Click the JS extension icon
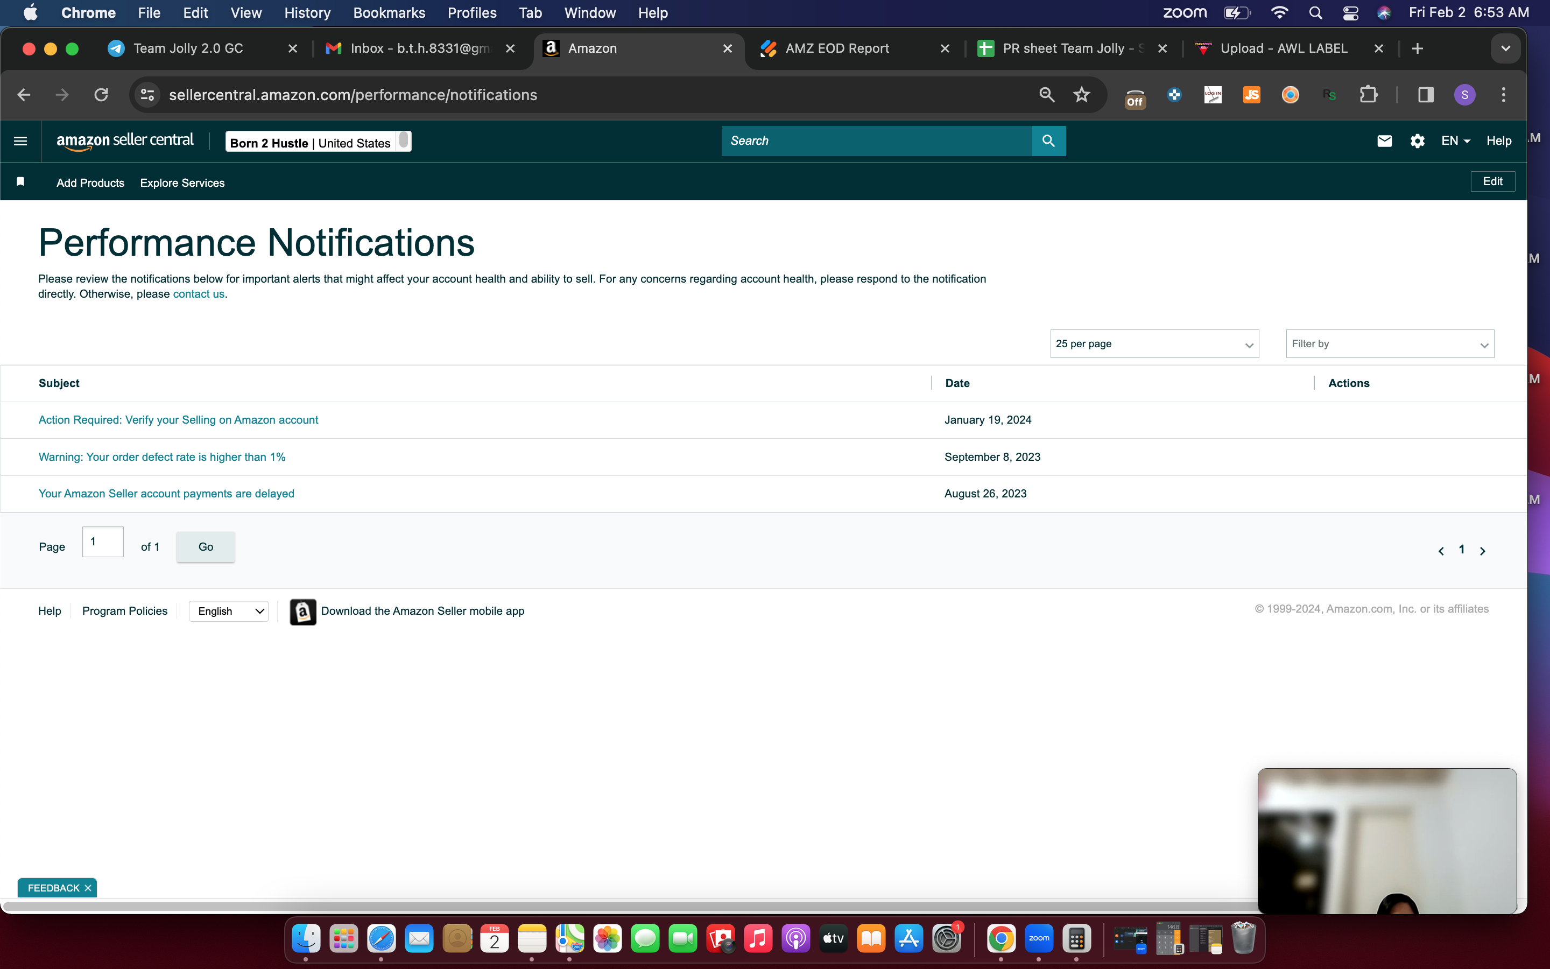Screen dimensions: 1550x969 1251,95
